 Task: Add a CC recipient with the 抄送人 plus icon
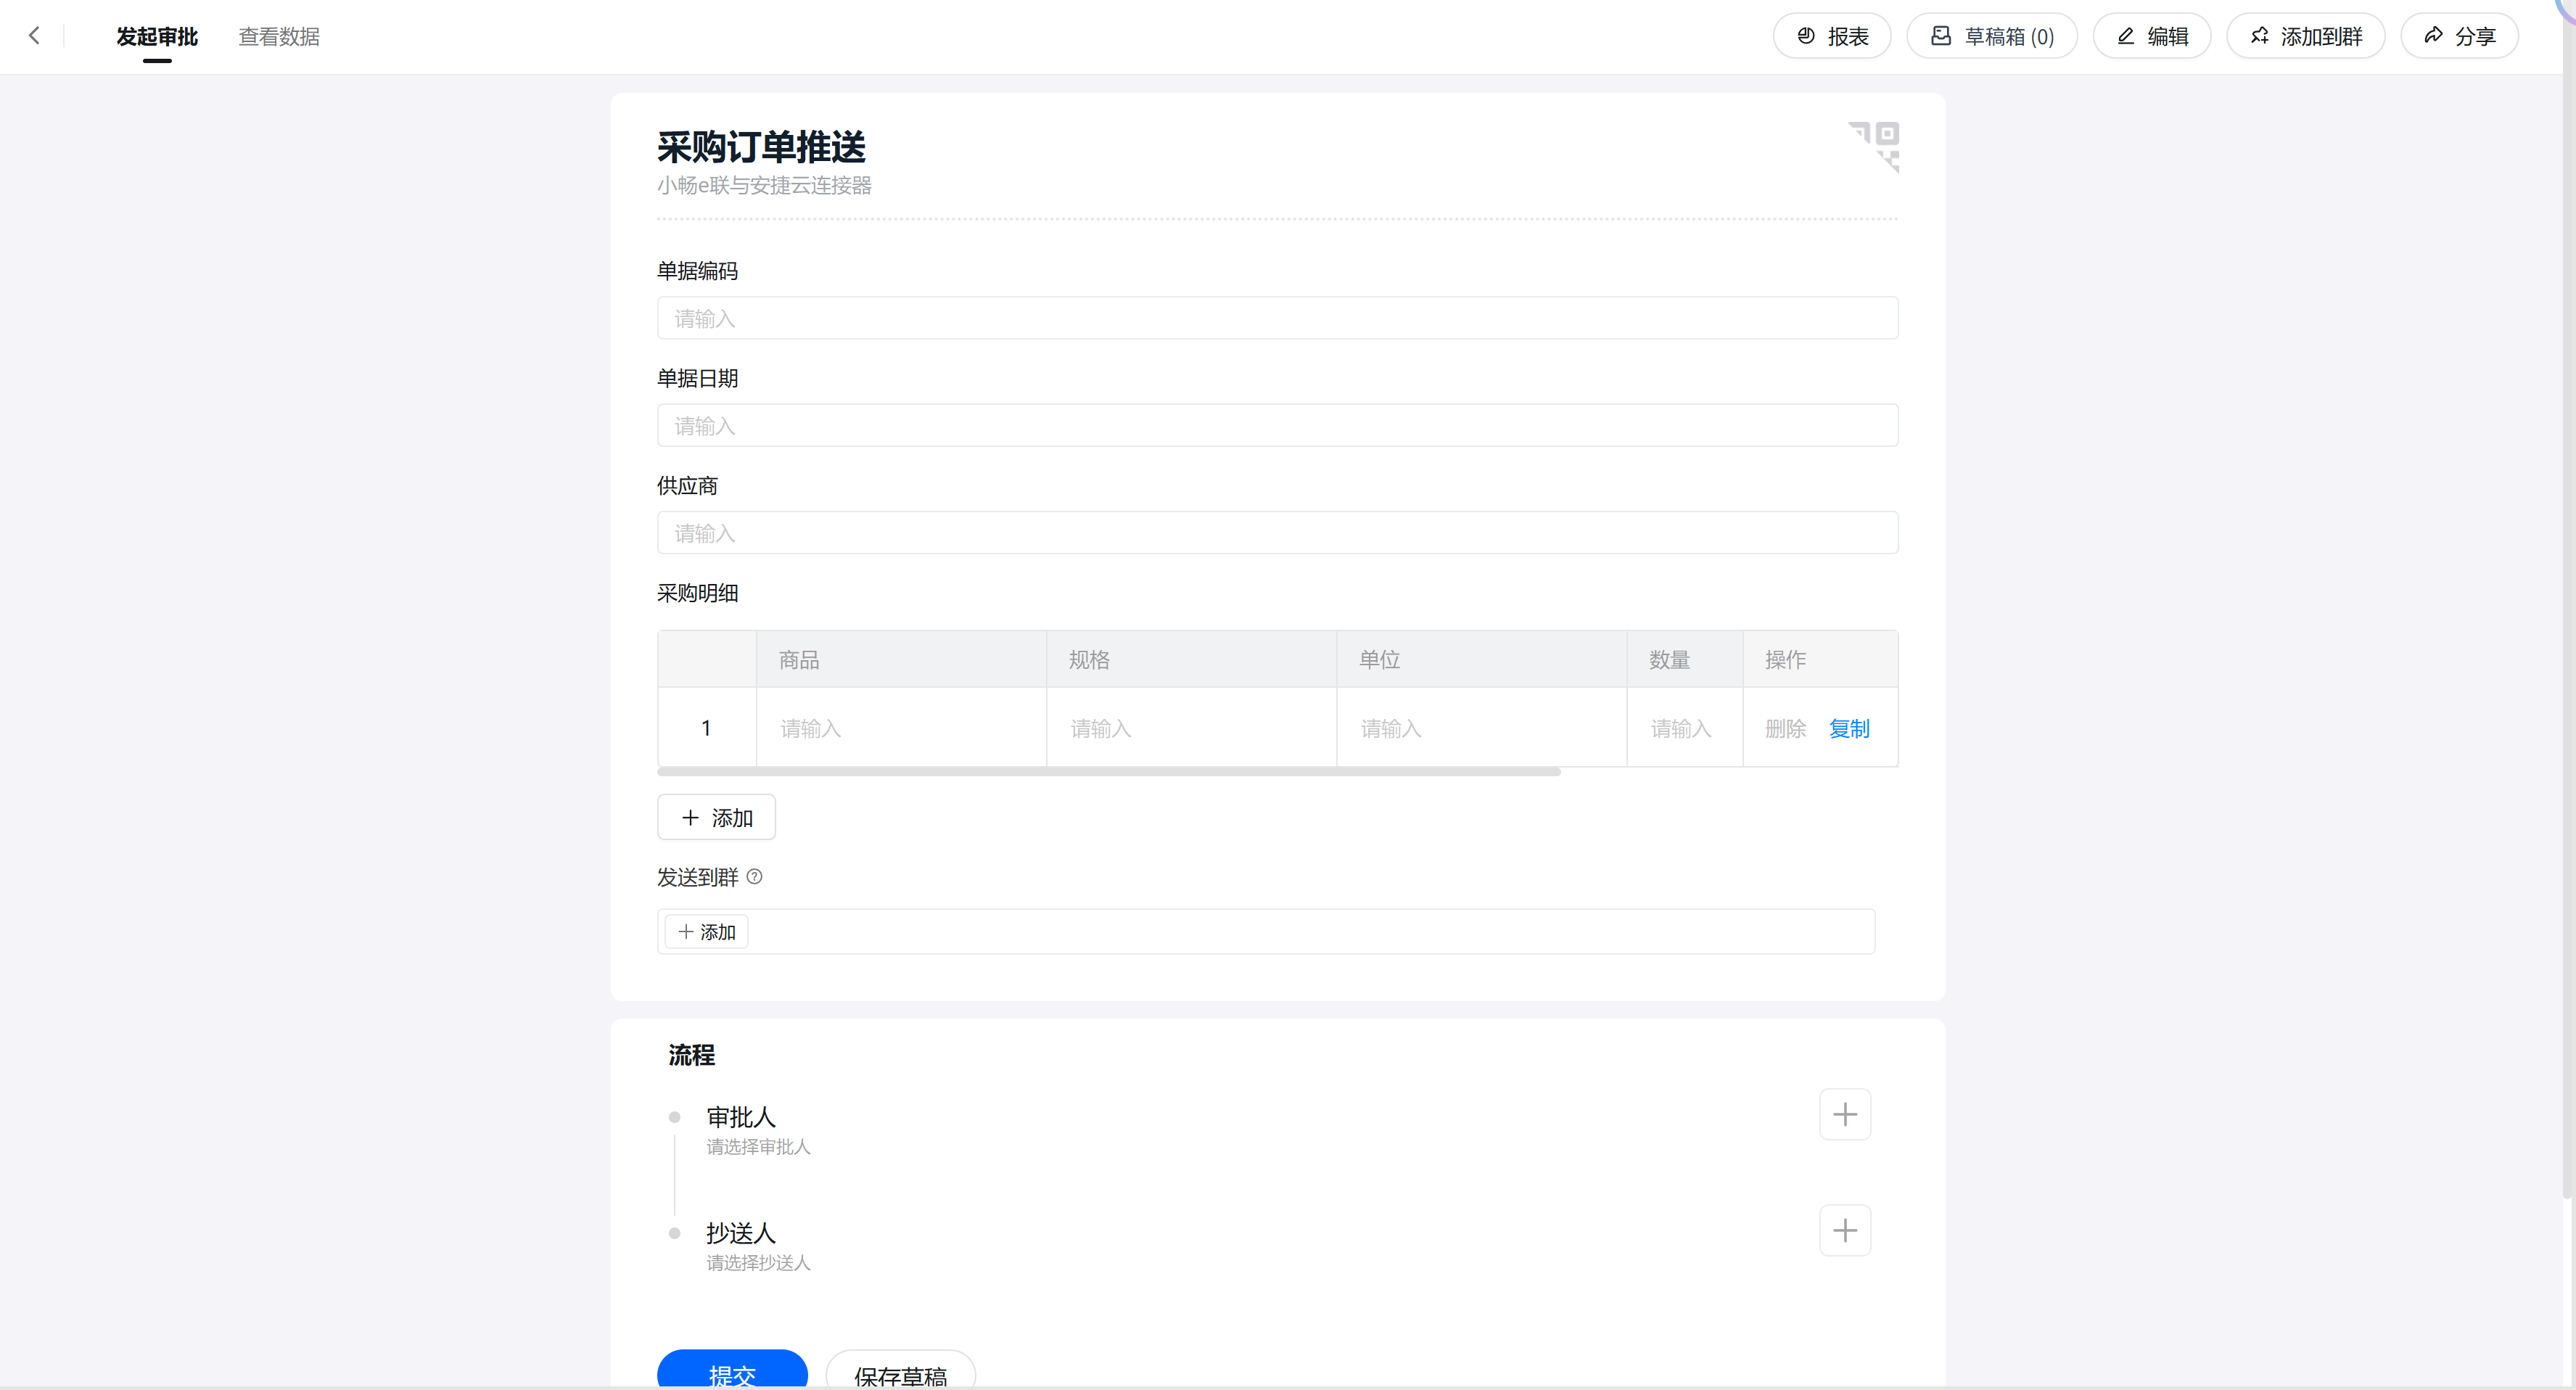pos(1844,1230)
